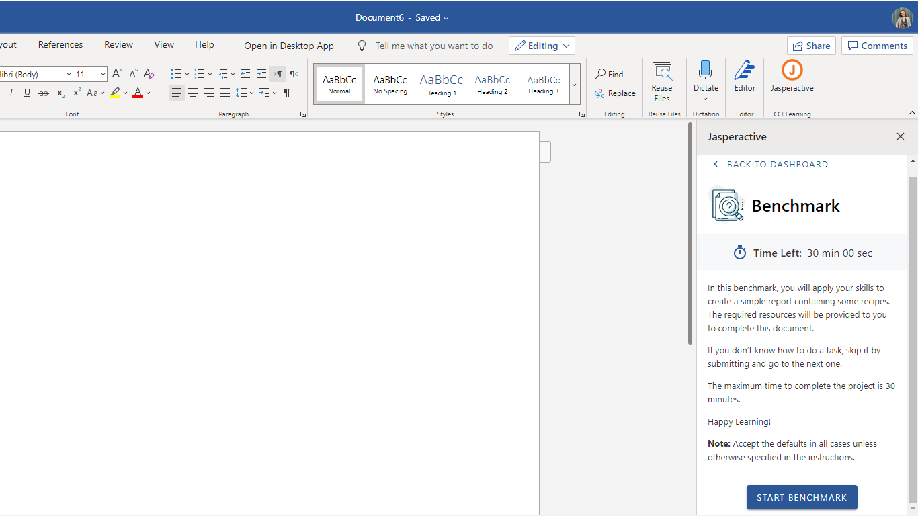918x516 pixels.
Task: Collapse the ribbon
Action: click(912, 113)
